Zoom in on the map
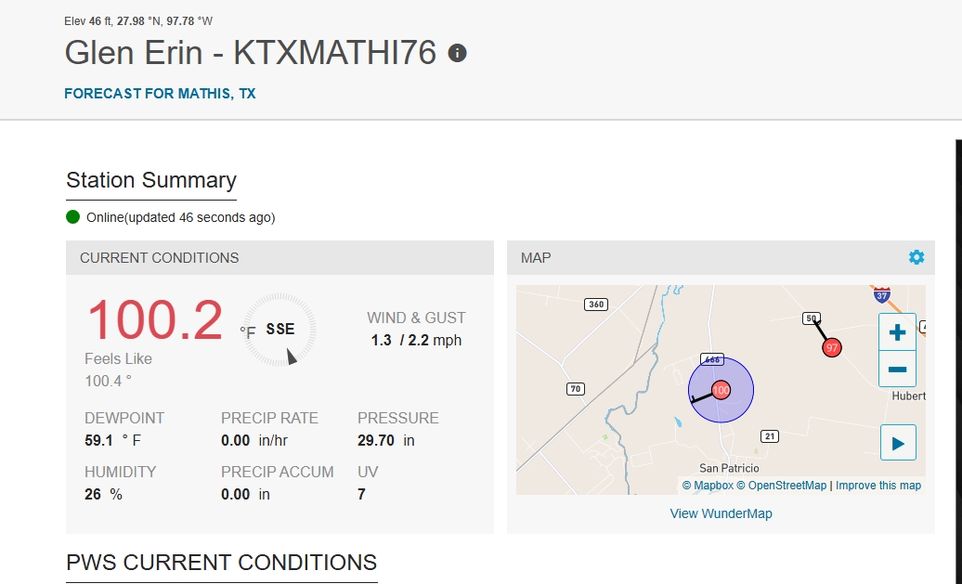This screenshot has width=962, height=584. 897,332
